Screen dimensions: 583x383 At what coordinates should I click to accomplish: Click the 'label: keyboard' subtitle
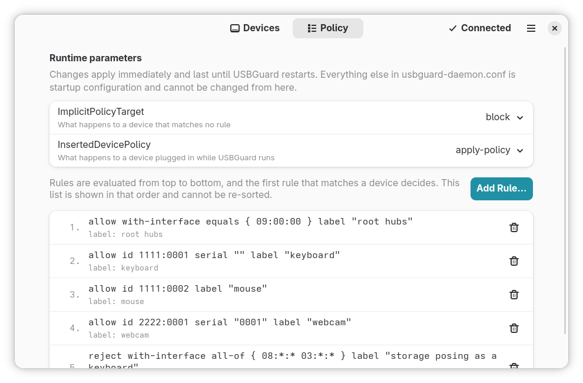pos(123,268)
